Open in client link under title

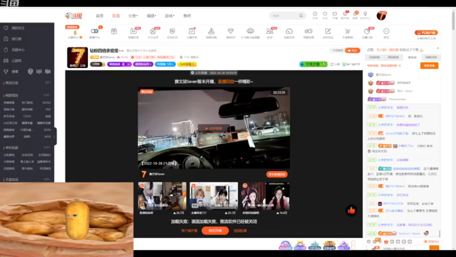(351, 65)
